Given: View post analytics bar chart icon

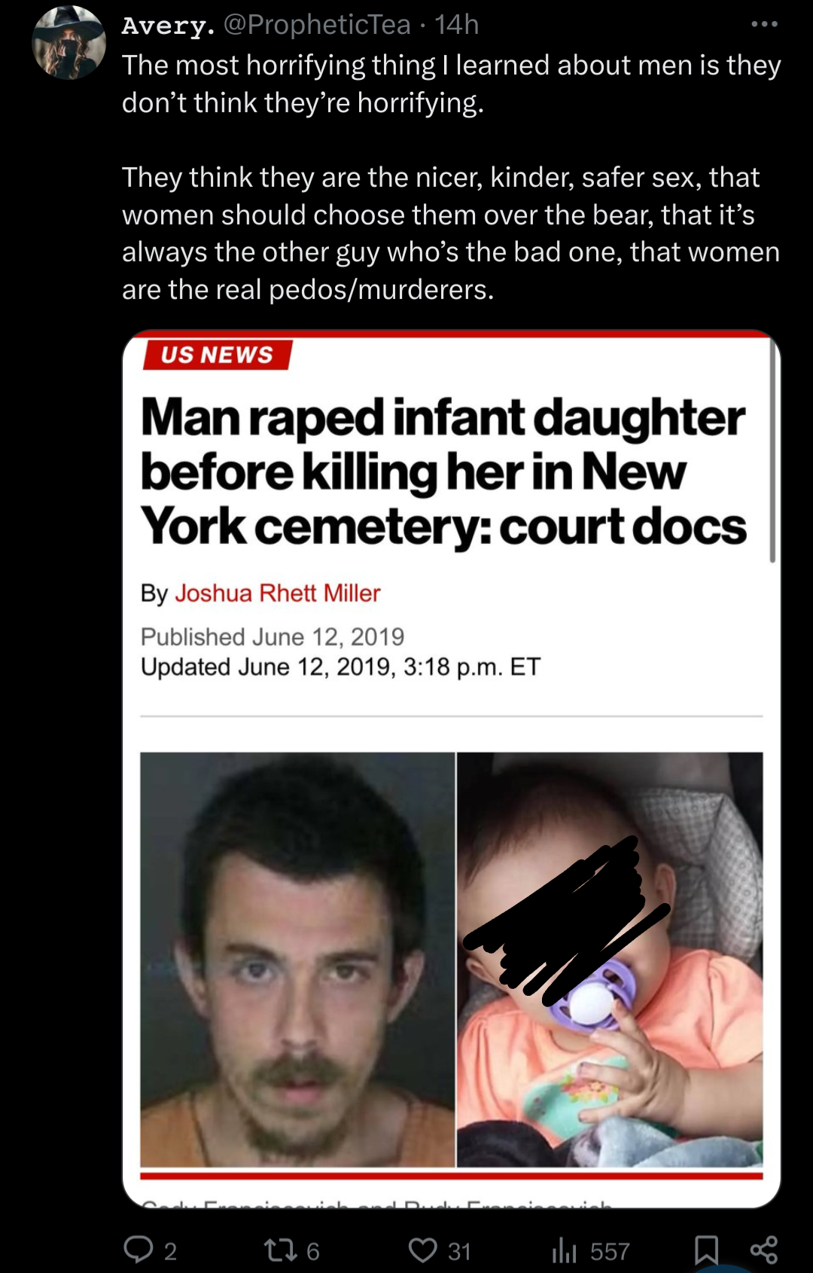Looking at the screenshot, I should [x=564, y=1250].
